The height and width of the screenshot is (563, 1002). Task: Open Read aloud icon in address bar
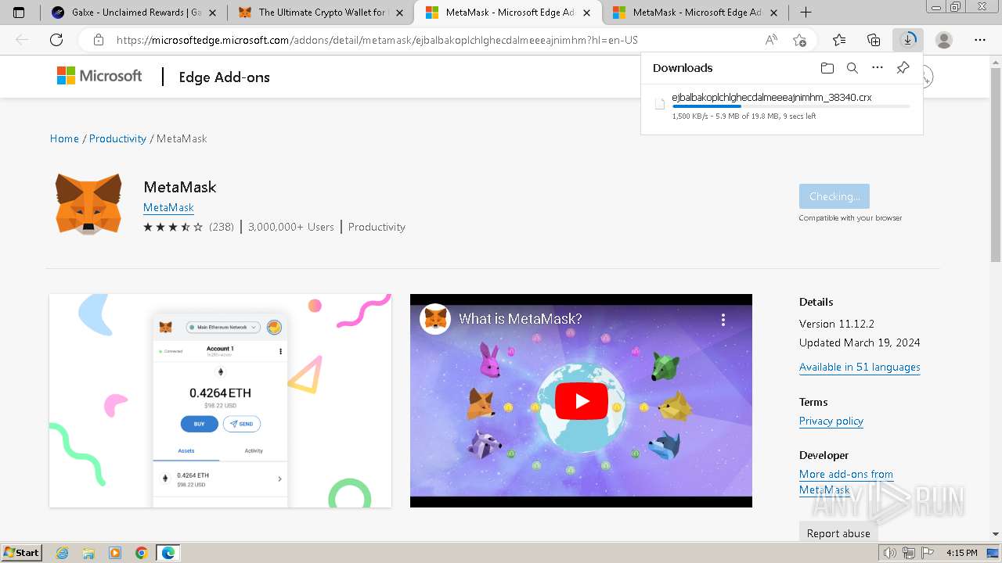771,40
